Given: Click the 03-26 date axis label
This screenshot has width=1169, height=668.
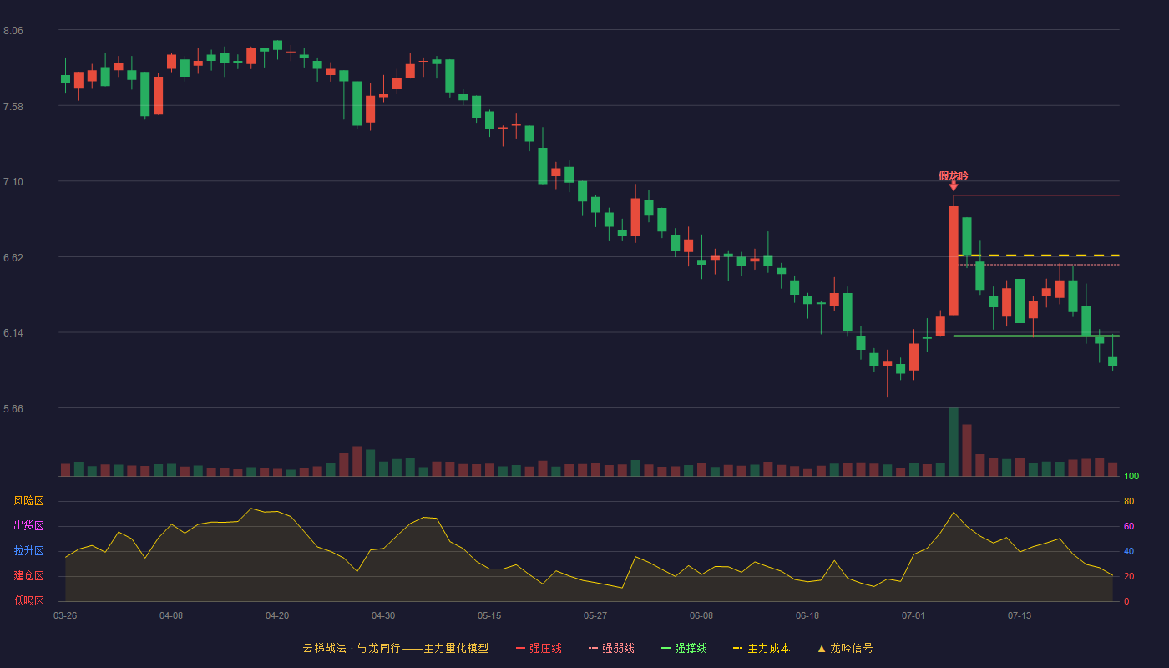Looking at the screenshot, I should pyautogui.click(x=65, y=615).
